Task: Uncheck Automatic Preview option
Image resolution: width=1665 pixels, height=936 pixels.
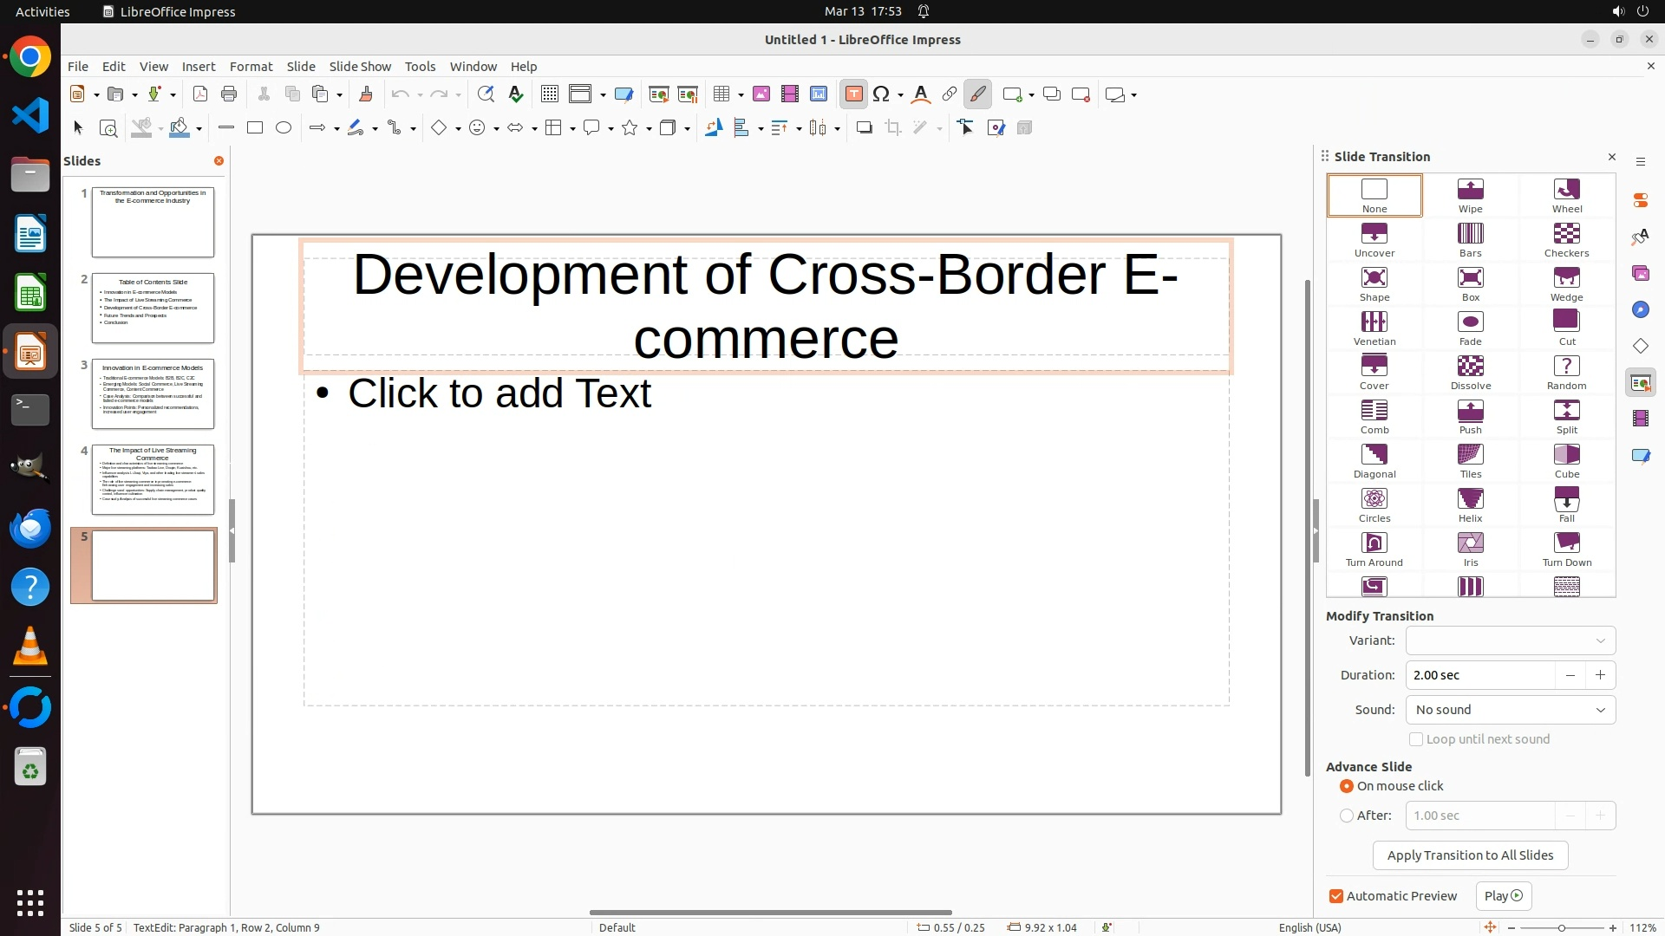Action: point(1336,896)
